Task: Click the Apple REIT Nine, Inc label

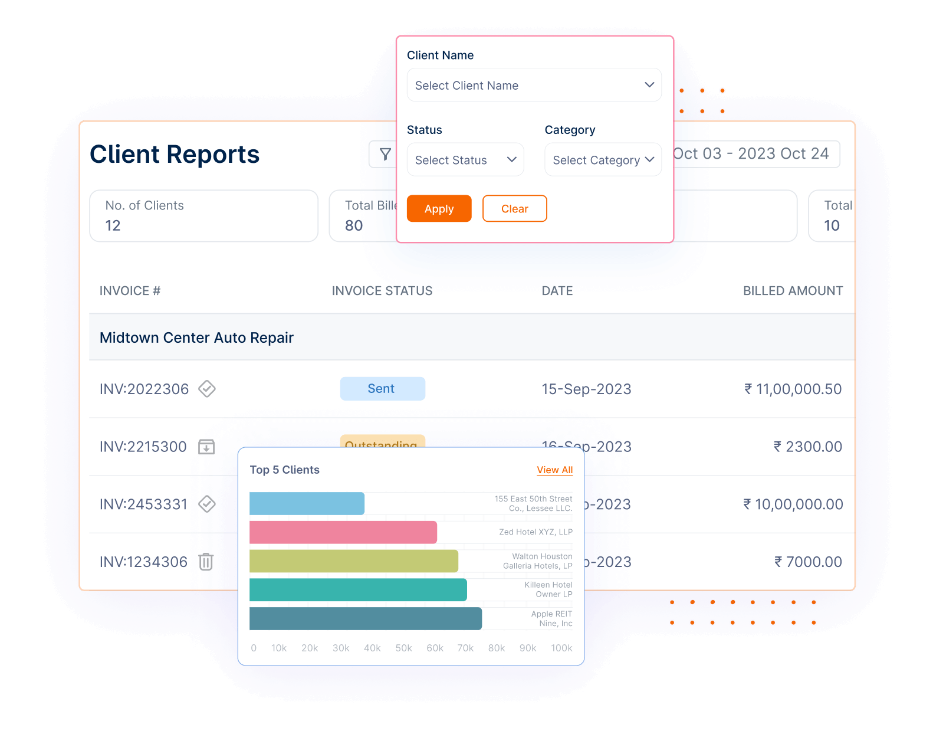Action: (551, 619)
